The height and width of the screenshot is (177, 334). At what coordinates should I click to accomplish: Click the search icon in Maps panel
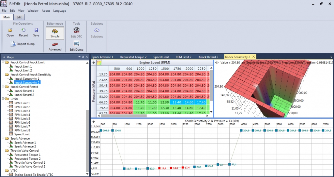pos(4,57)
